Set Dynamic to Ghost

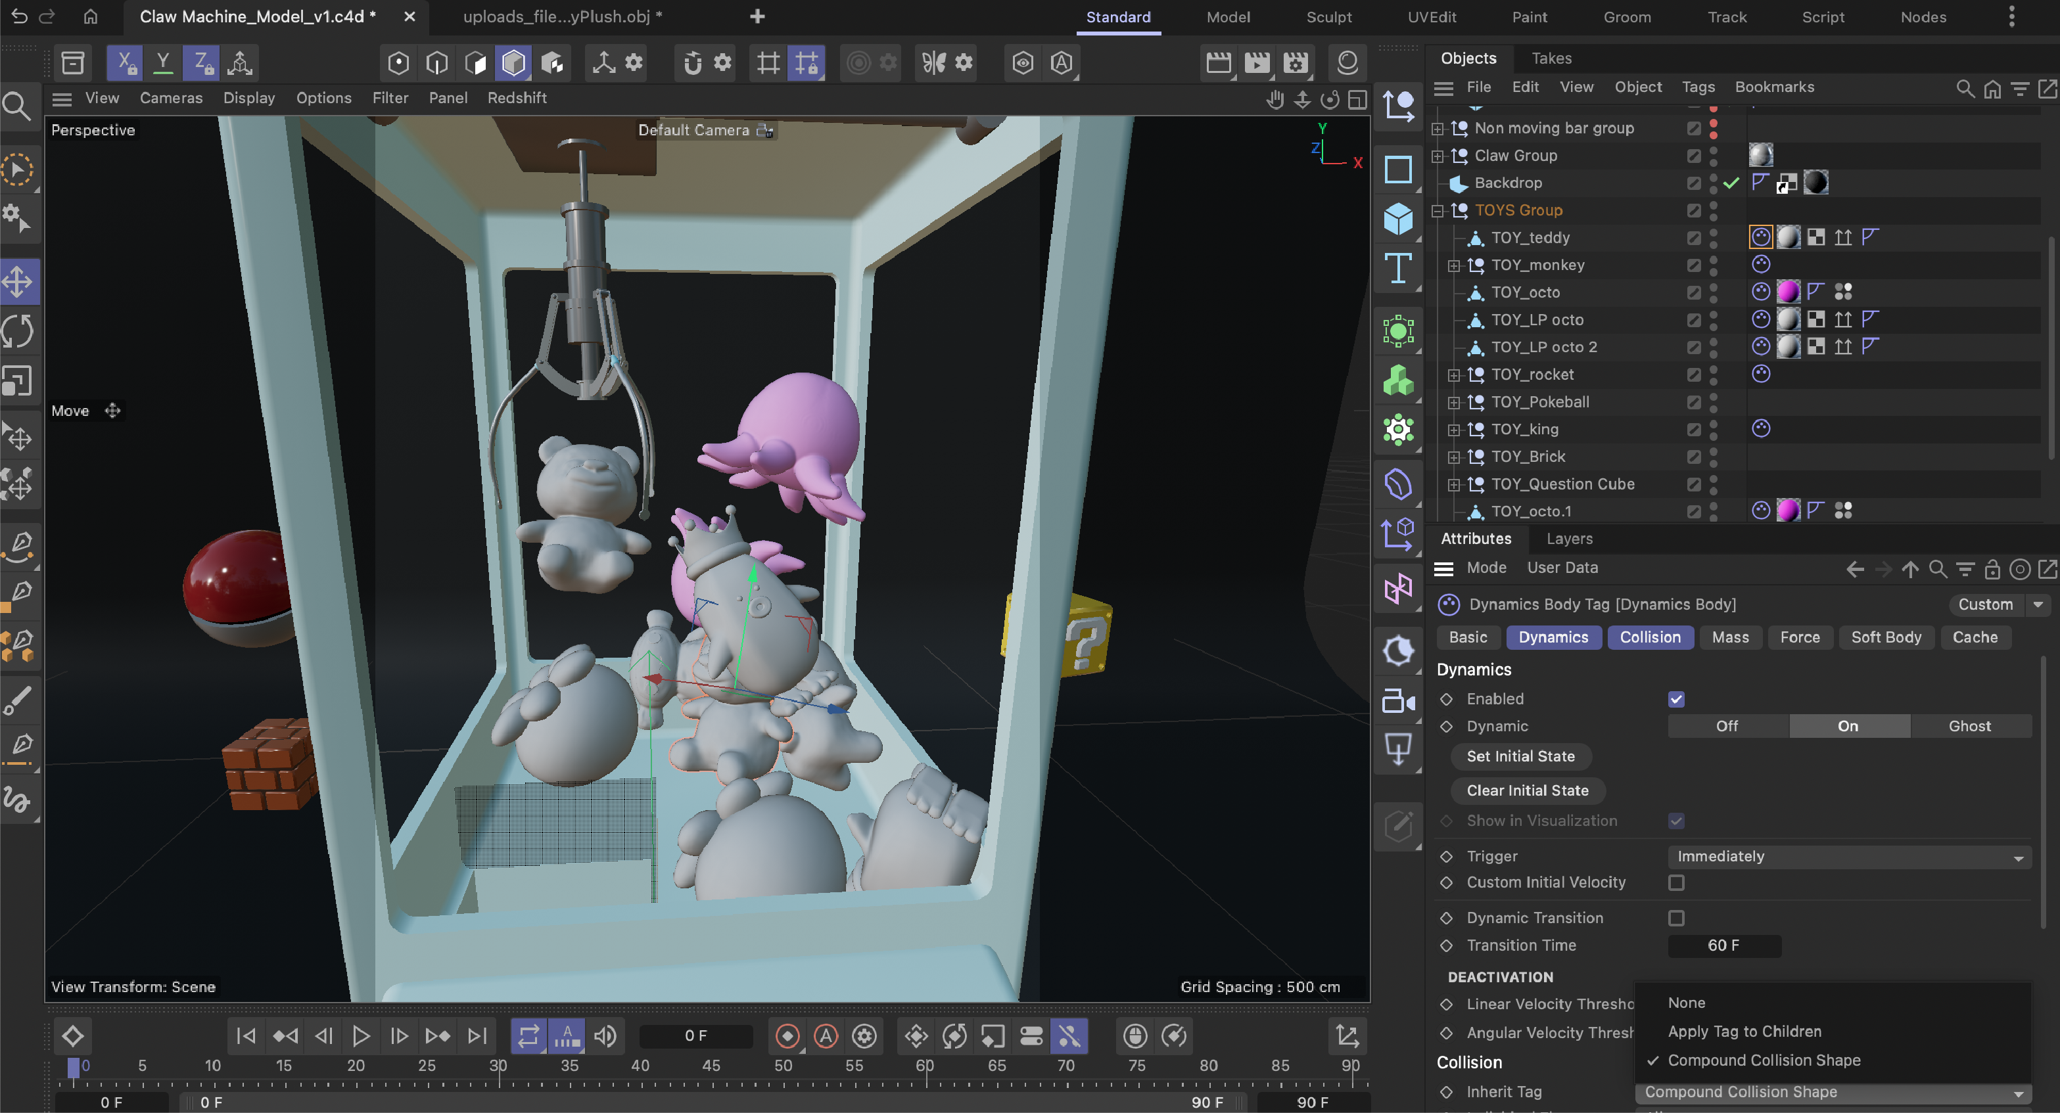click(1970, 726)
